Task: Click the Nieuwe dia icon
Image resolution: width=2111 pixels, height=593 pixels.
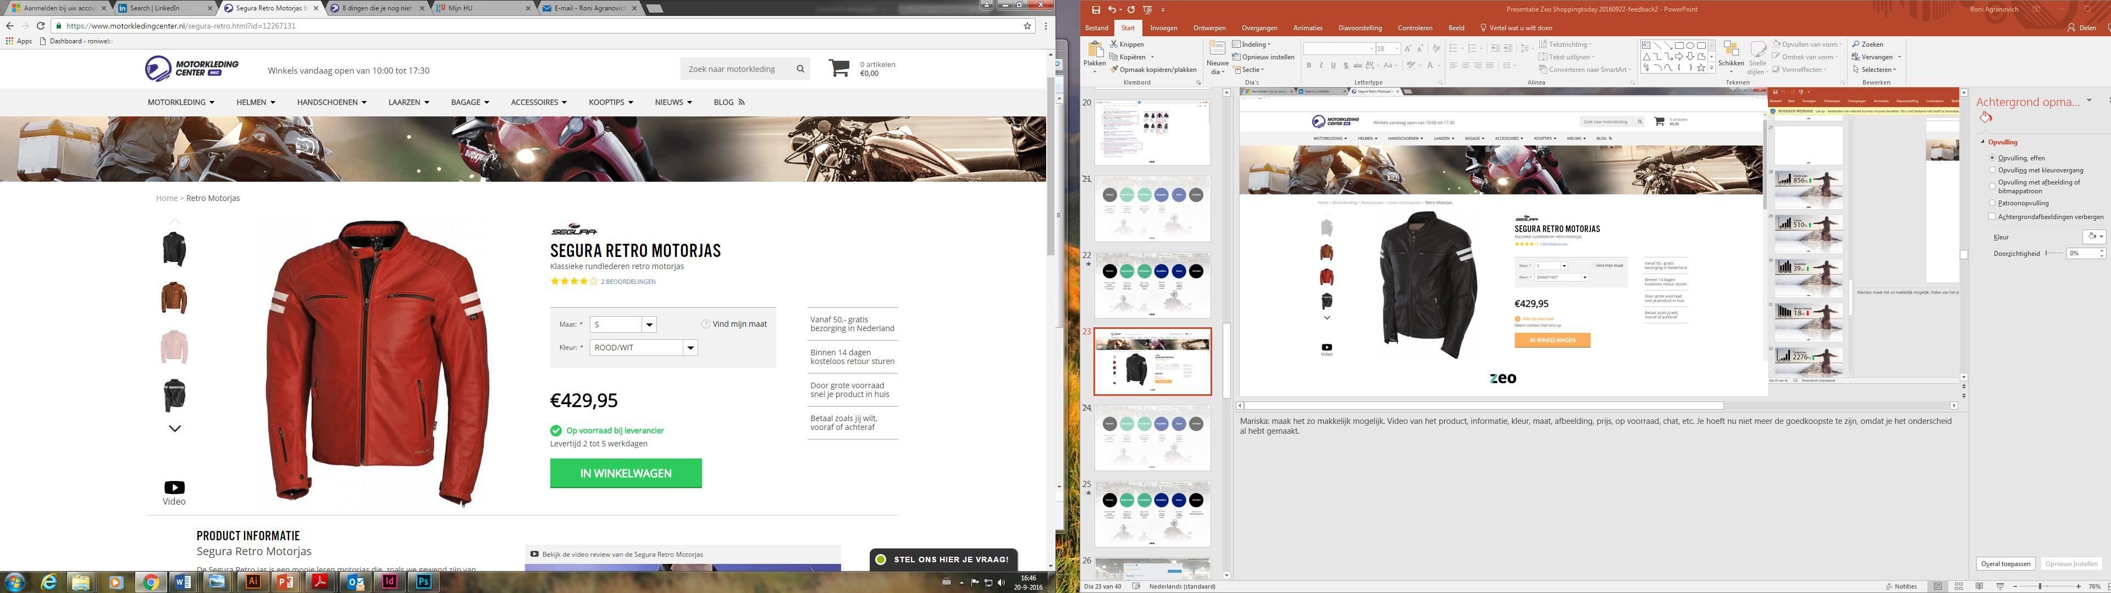Action: coord(1218,48)
